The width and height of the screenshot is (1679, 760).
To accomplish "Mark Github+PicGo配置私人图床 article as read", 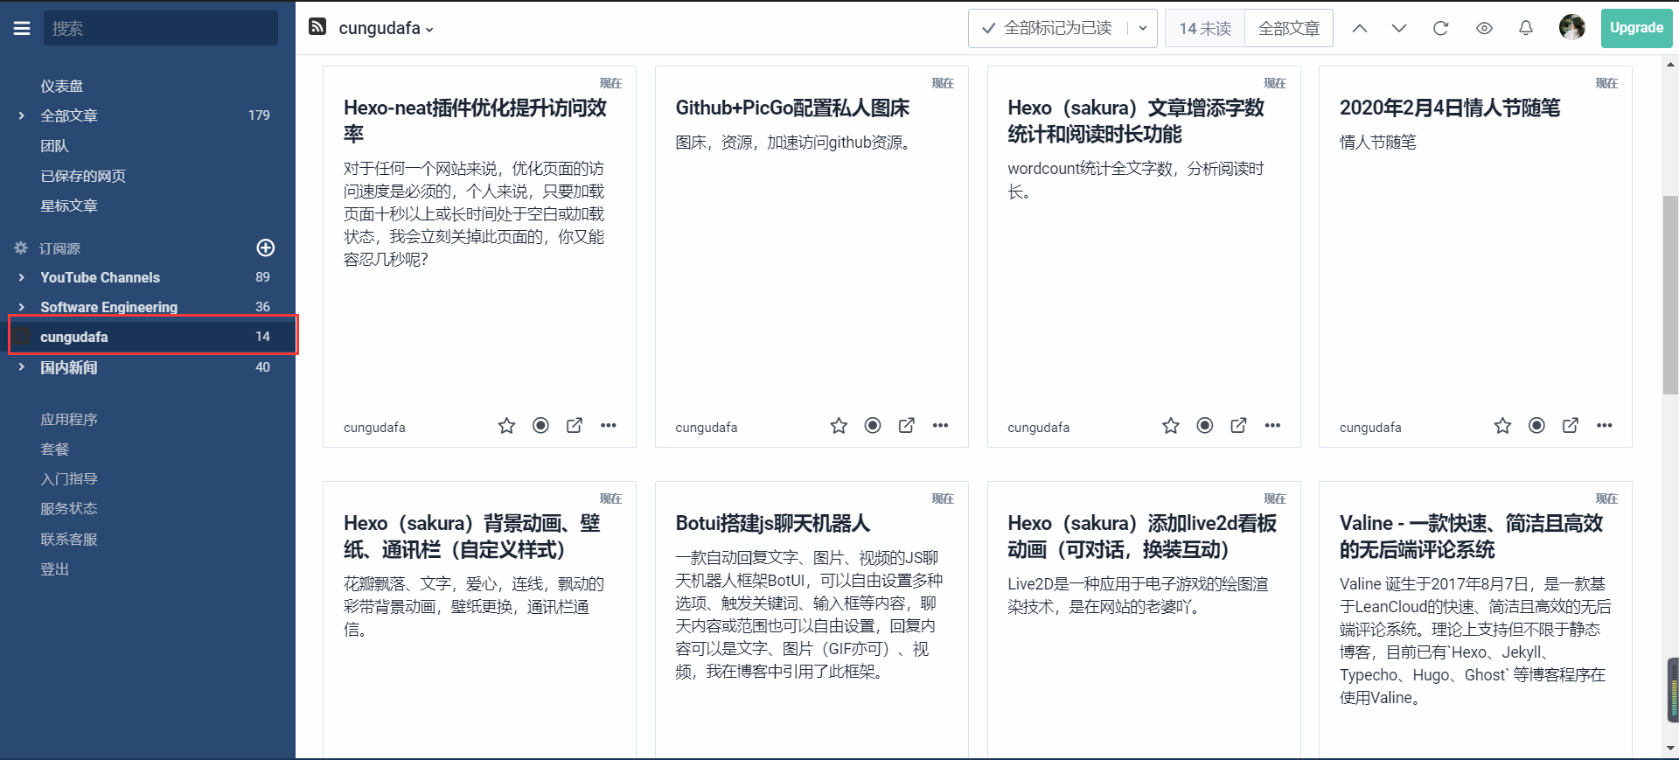I will 873,425.
